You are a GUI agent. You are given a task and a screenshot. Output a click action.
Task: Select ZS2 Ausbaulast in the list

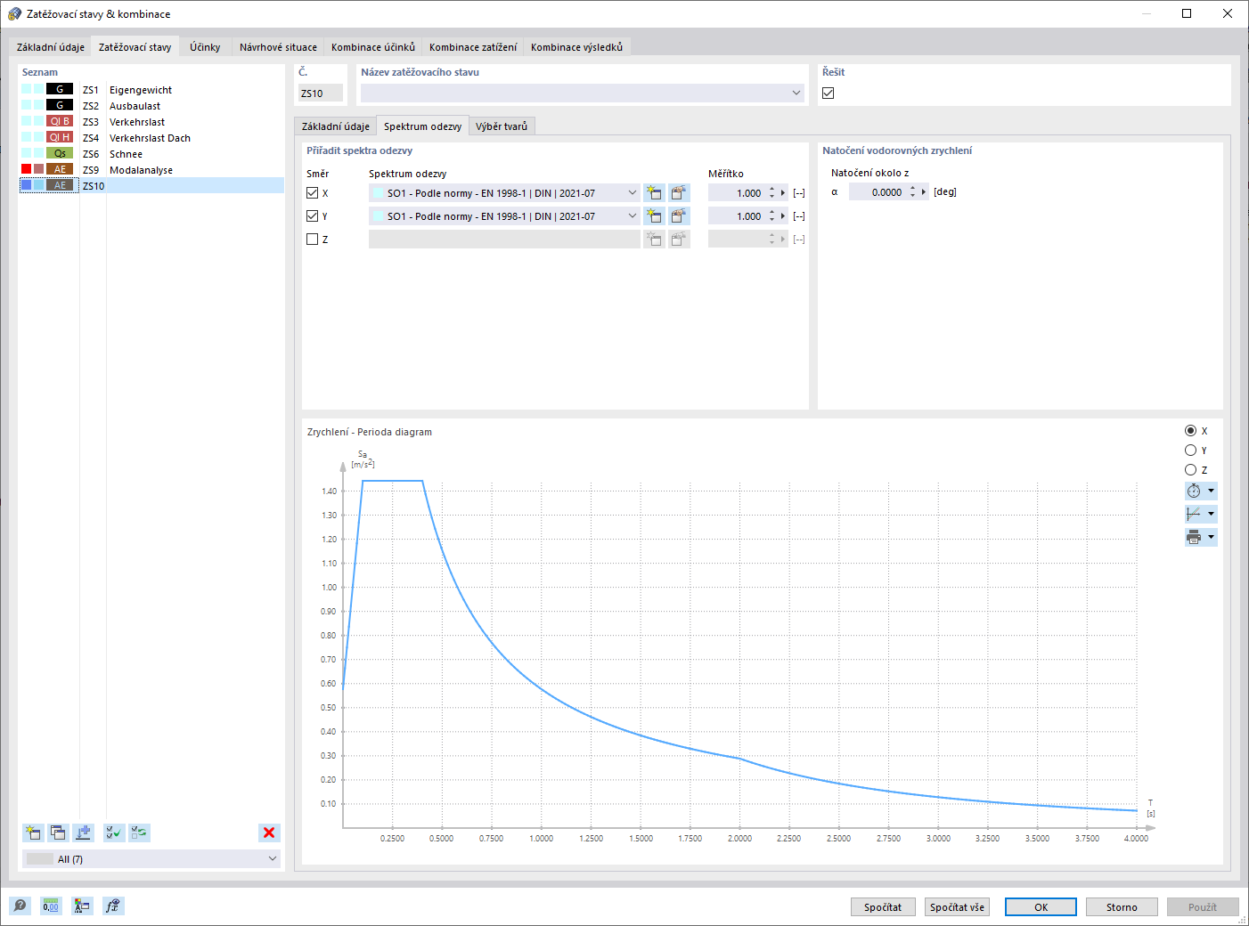coord(151,105)
